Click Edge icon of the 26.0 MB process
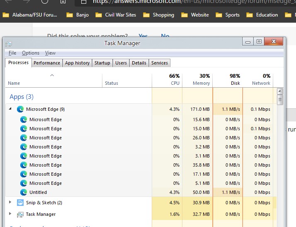 click(24, 138)
